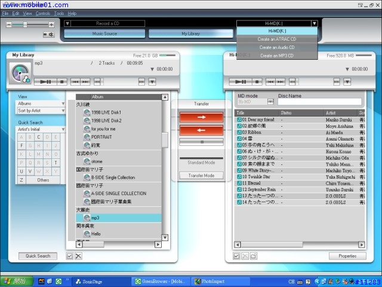
Task: Click the Transfer Mode button
Action: coord(201,175)
